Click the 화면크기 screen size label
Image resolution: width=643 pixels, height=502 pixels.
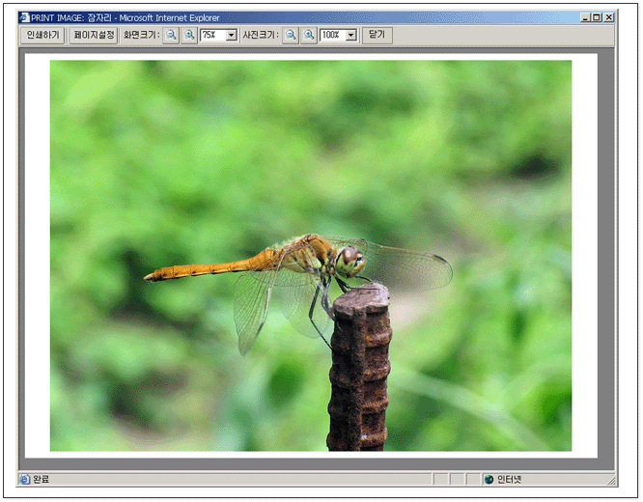click(141, 35)
